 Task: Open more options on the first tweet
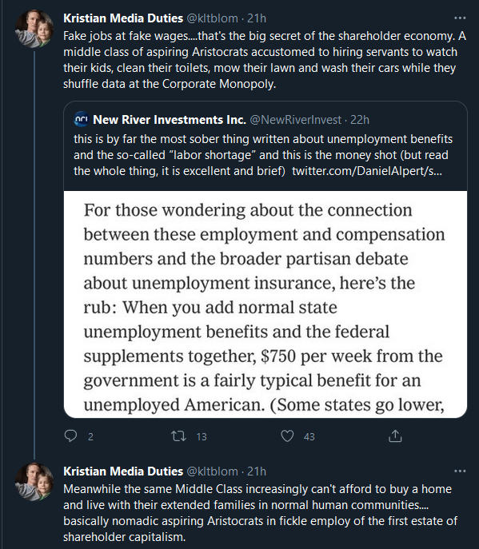tap(460, 18)
